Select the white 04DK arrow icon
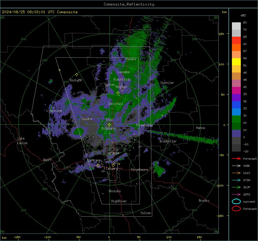 click(236, 166)
